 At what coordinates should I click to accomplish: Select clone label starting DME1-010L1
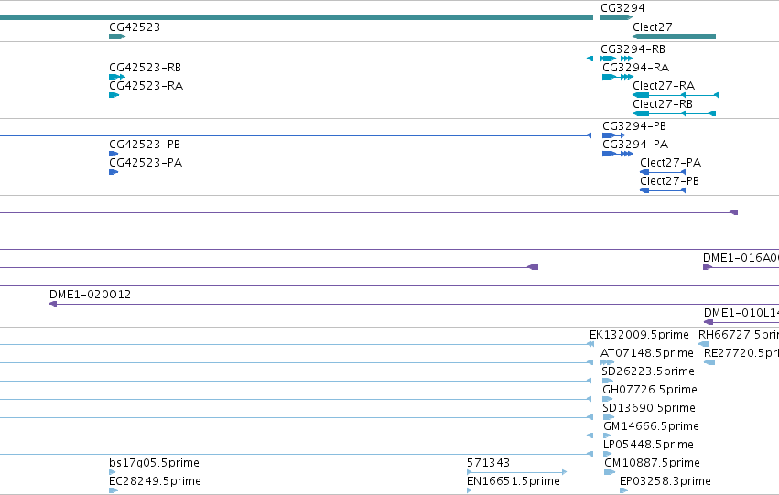click(741, 312)
